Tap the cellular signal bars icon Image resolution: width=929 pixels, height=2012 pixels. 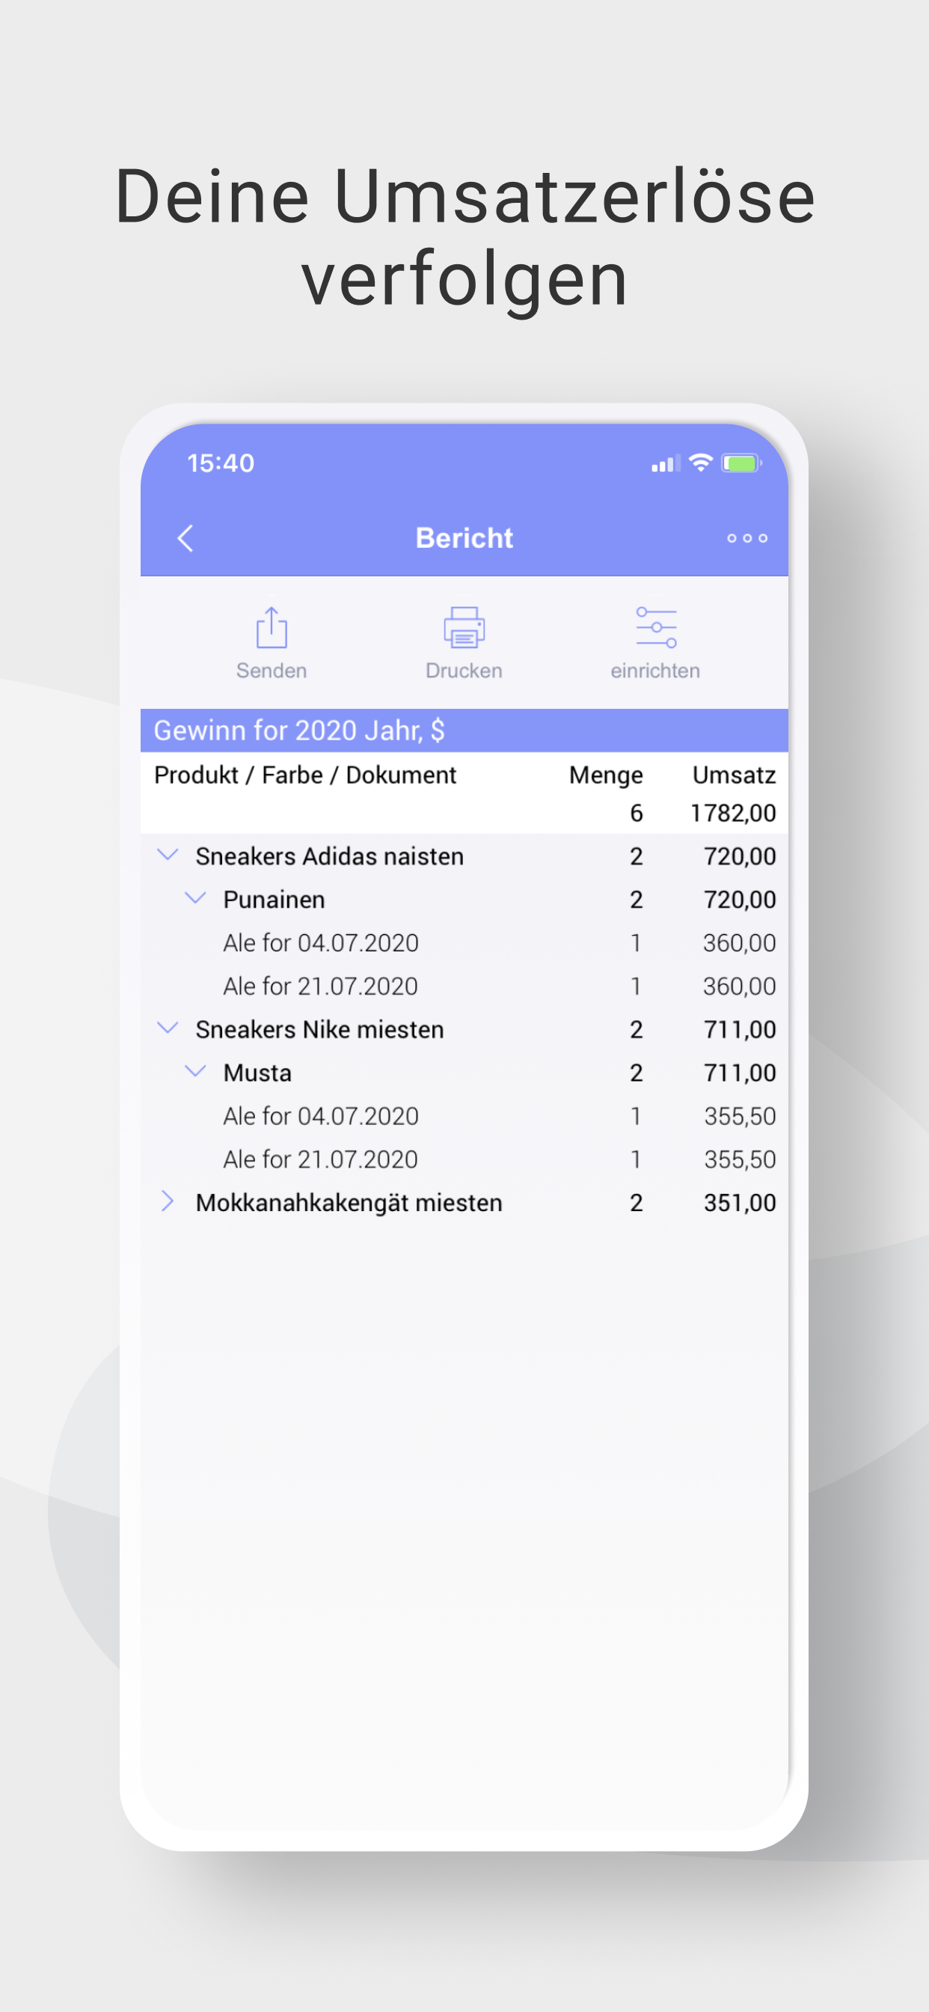(x=666, y=464)
